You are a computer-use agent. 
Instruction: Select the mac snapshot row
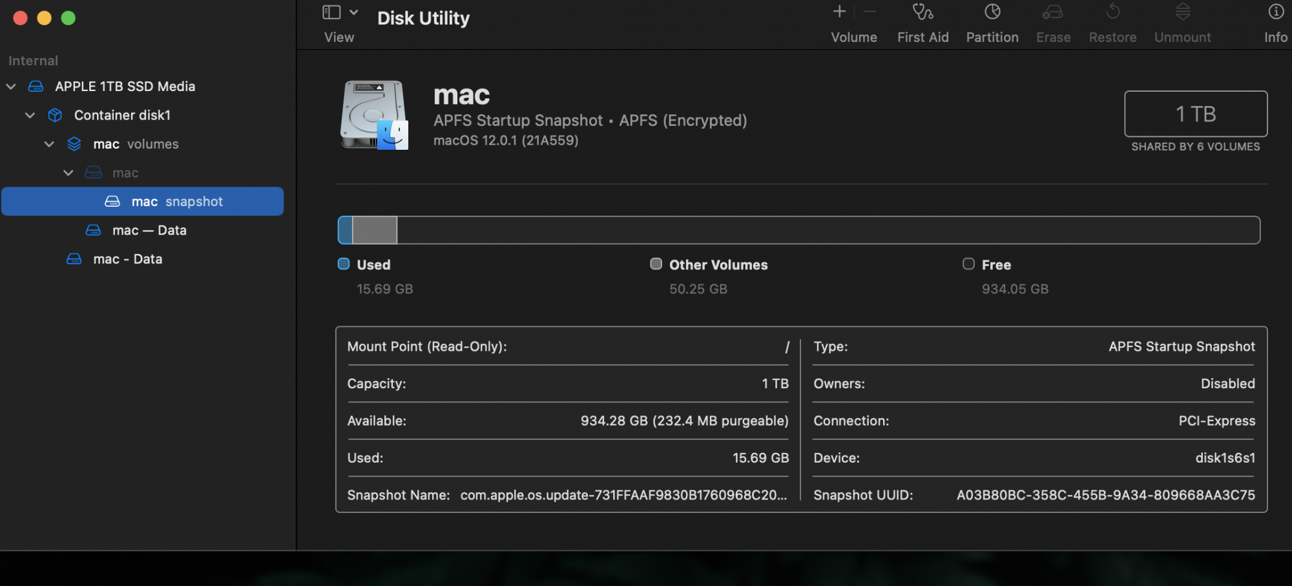[x=143, y=202]
